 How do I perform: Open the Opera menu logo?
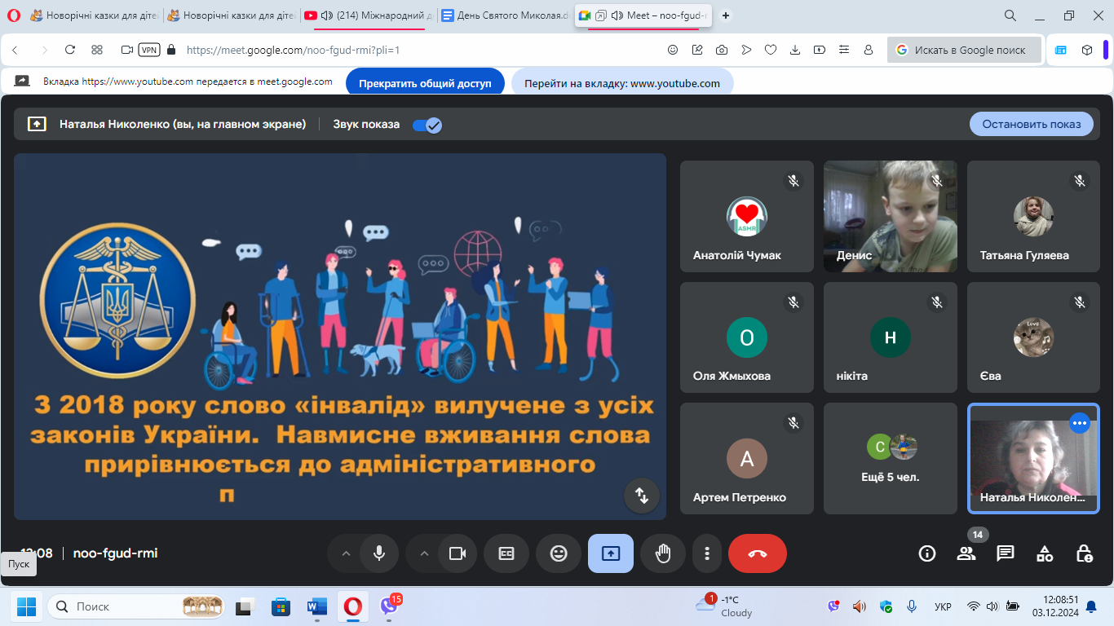pos(13,15)
